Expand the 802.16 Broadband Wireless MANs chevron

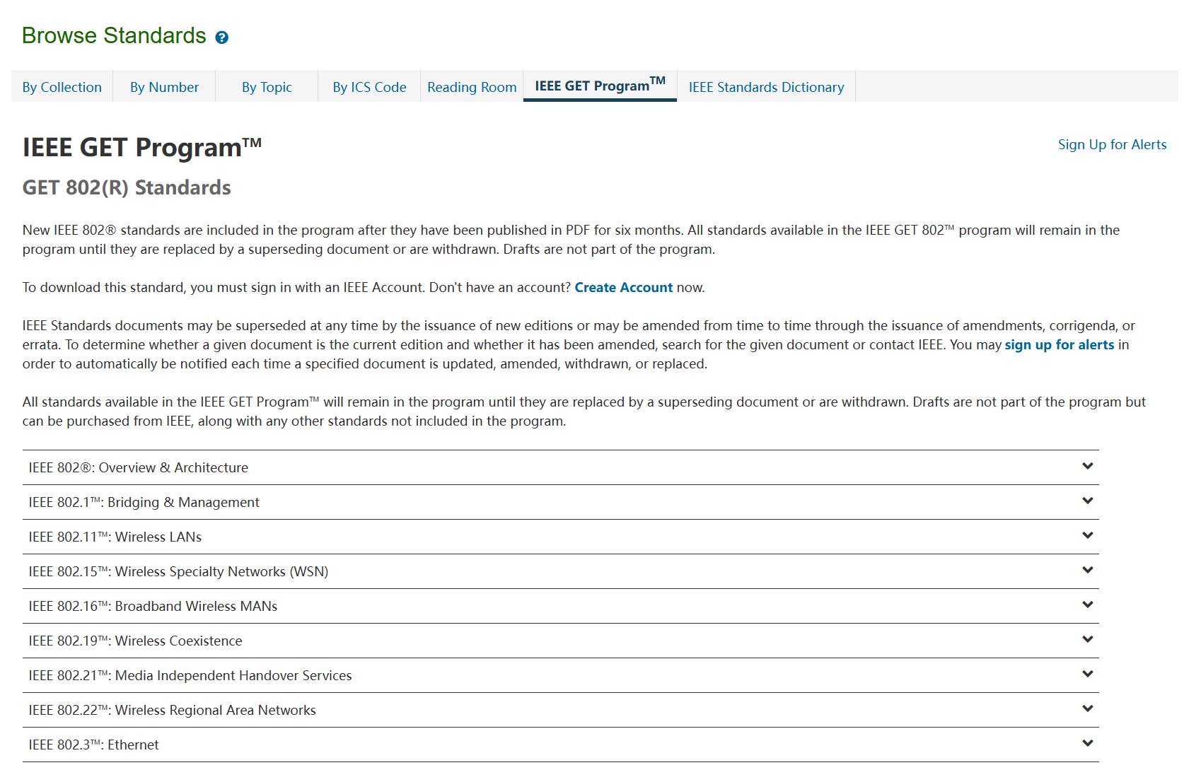[1088, 605]
